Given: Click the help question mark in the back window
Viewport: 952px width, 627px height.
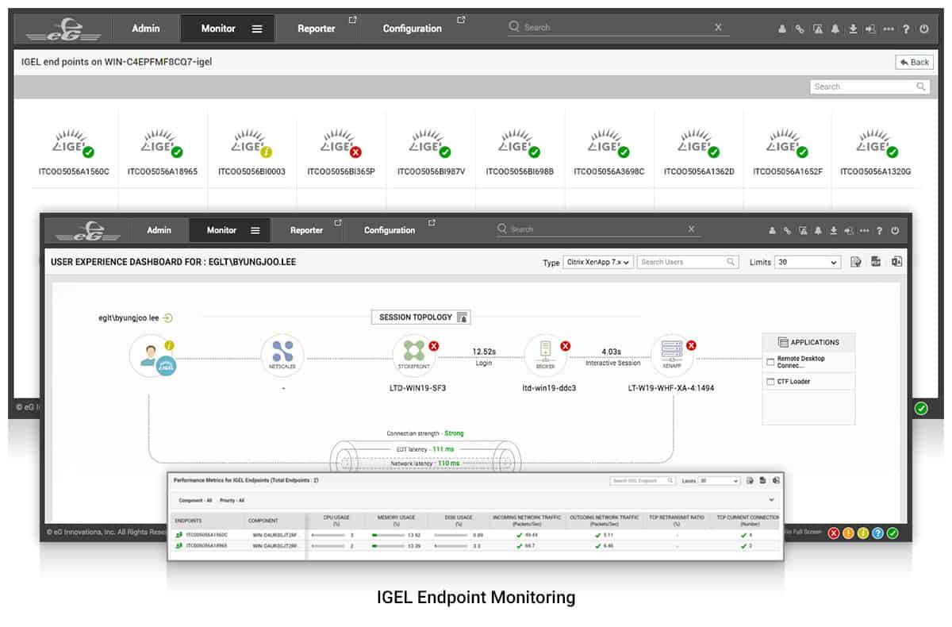Looking at the screenshot, I should click(906, 29).
